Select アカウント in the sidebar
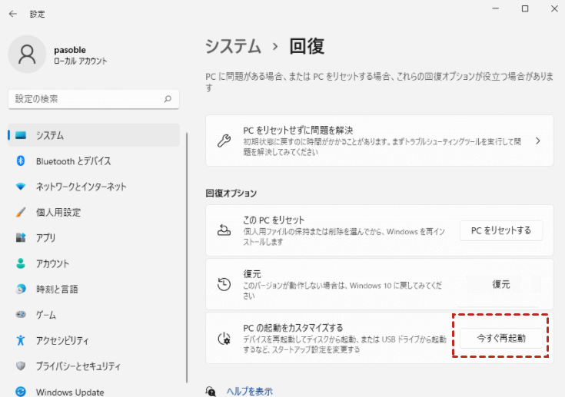Screen dimensions: 565x397 (x=94, y=263)
